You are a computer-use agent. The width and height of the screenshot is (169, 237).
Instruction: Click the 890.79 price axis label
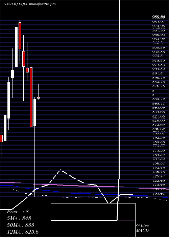(x=159, y=78)
